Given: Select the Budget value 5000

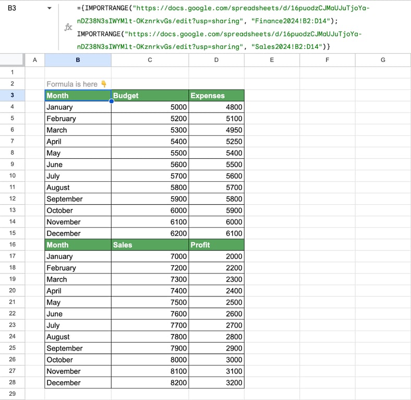Looking at the screenshot, I should click(150, 107).
